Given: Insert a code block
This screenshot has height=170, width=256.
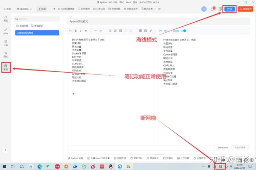Looking at the screenshot, I should pyautogui.click(x=165, y=30).
